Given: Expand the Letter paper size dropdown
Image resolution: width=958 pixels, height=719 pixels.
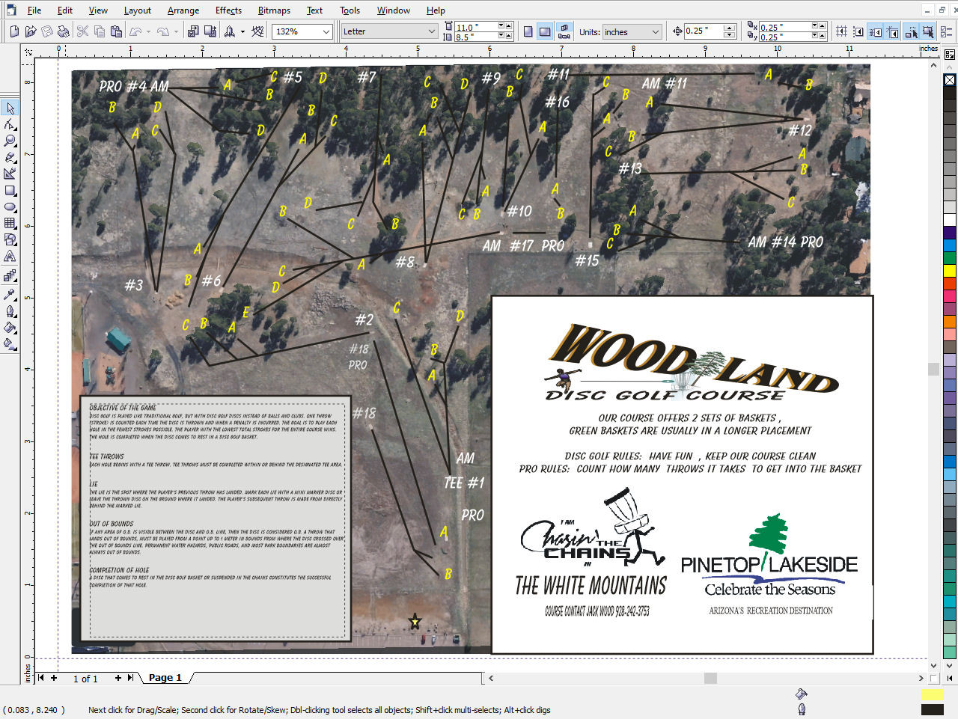Looking at the screenshot, I should tap(432, 31).
